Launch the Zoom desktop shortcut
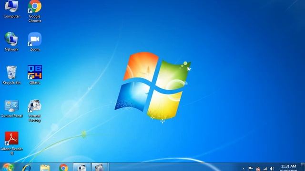Screen dimensions: 305x171 pyautogui.click(x=35, y=41)
